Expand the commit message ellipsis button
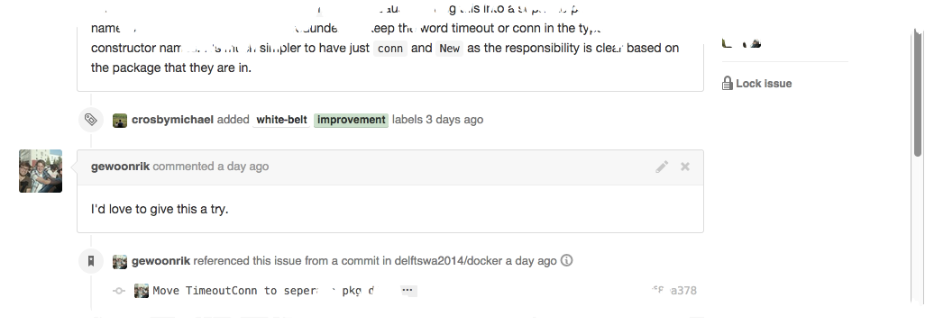 pyautogui.click(x=408, y=291)
